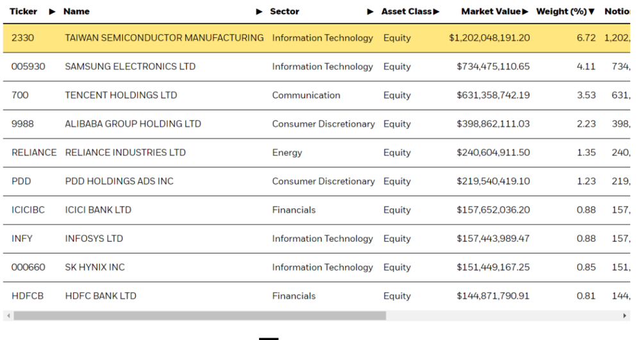Click PDD HOLDINGS ADS INC name
Image resolution: width=641 pixels, height=340 pixels.
pyautogui.click(x=119, y=181)
